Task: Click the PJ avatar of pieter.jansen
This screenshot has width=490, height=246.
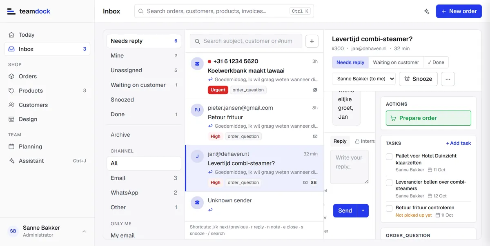Action: click(x=197, y=110)
